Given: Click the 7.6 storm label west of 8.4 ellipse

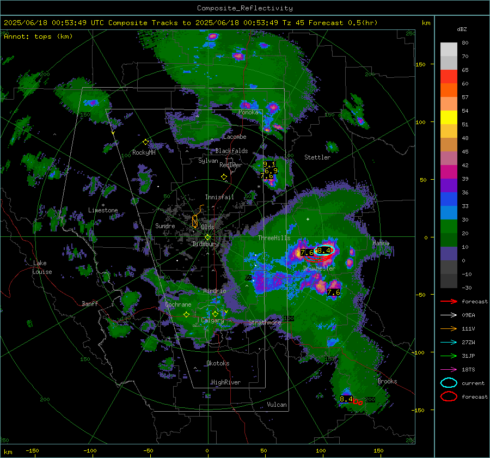Looking at the screenshot, I should pos(307,252).
